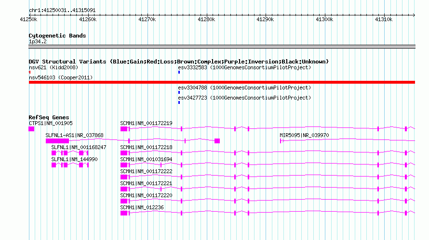Select SCMH1|NM_001172219 transcript label
The height and width of the screenshot is (240, 429).
[146, 123]
